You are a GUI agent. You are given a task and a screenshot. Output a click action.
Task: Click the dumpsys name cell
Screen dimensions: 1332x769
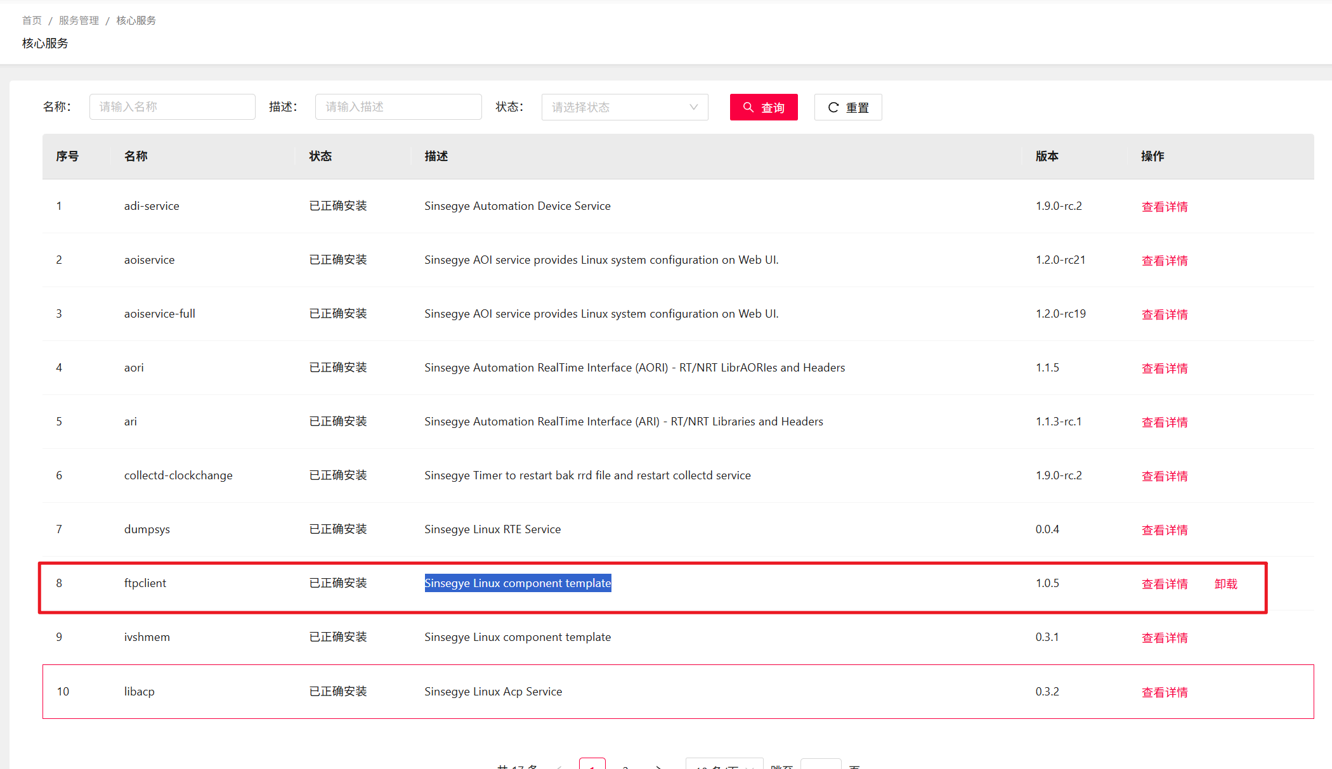tap(147, 529)
